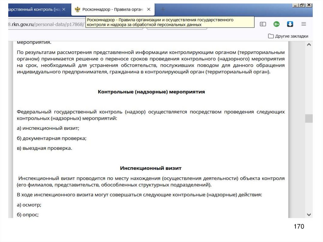
Task: Click the page number 170
Action: 299,226
